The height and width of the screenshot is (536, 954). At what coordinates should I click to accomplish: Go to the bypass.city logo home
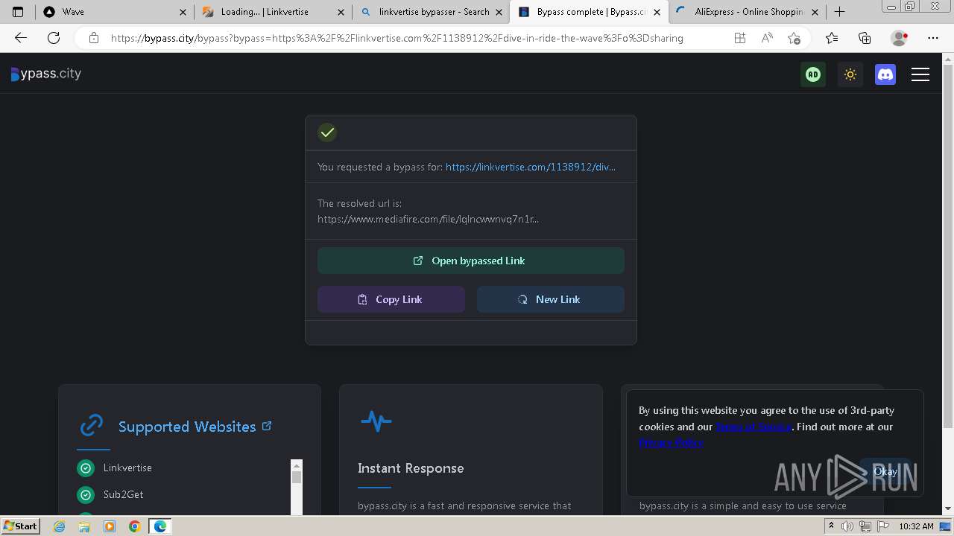coord(46,74)
